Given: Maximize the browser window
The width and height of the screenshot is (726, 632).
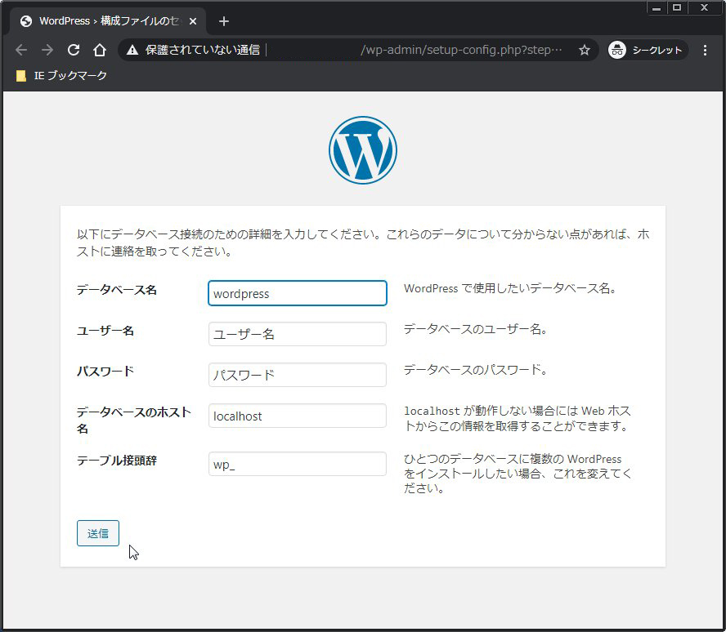Looking at the screenshot, I should (677, 8).
